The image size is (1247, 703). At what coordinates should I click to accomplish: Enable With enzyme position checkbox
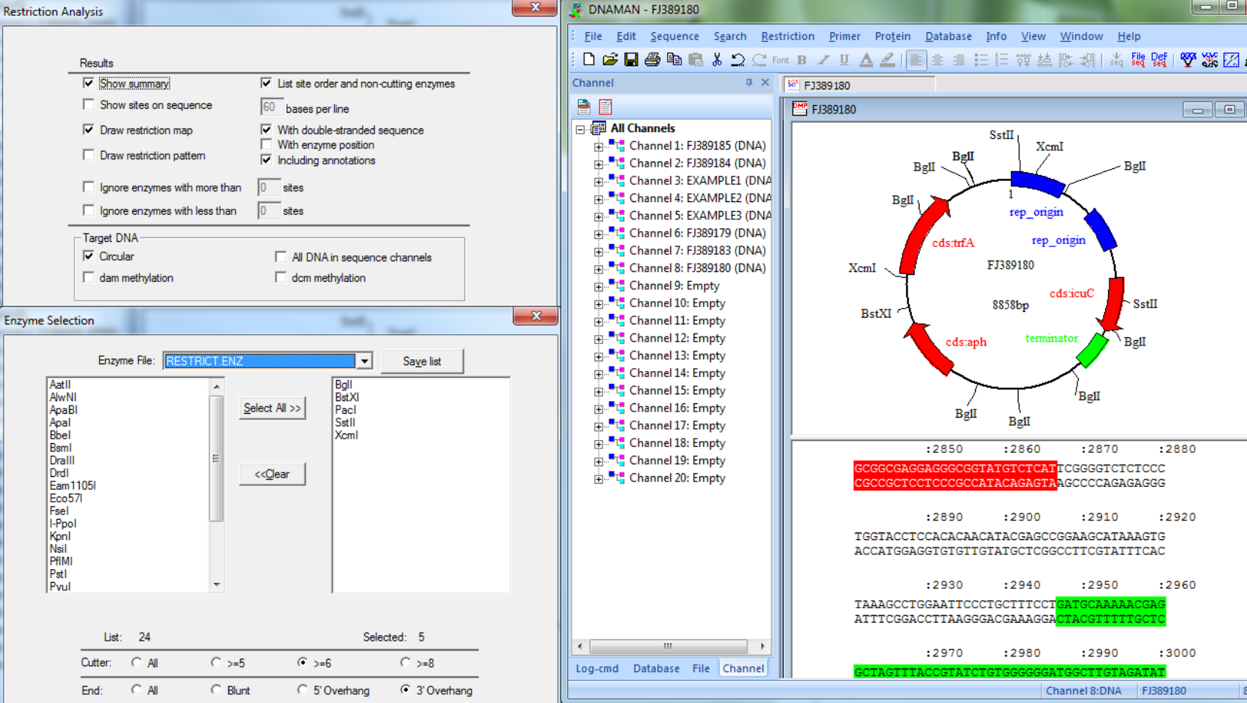coord(266,144)
